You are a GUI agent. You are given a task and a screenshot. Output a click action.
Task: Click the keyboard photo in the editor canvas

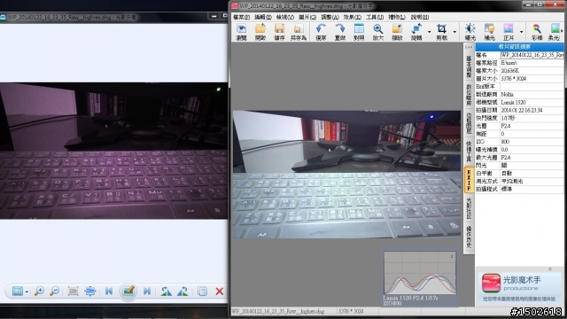click(346, 175)
